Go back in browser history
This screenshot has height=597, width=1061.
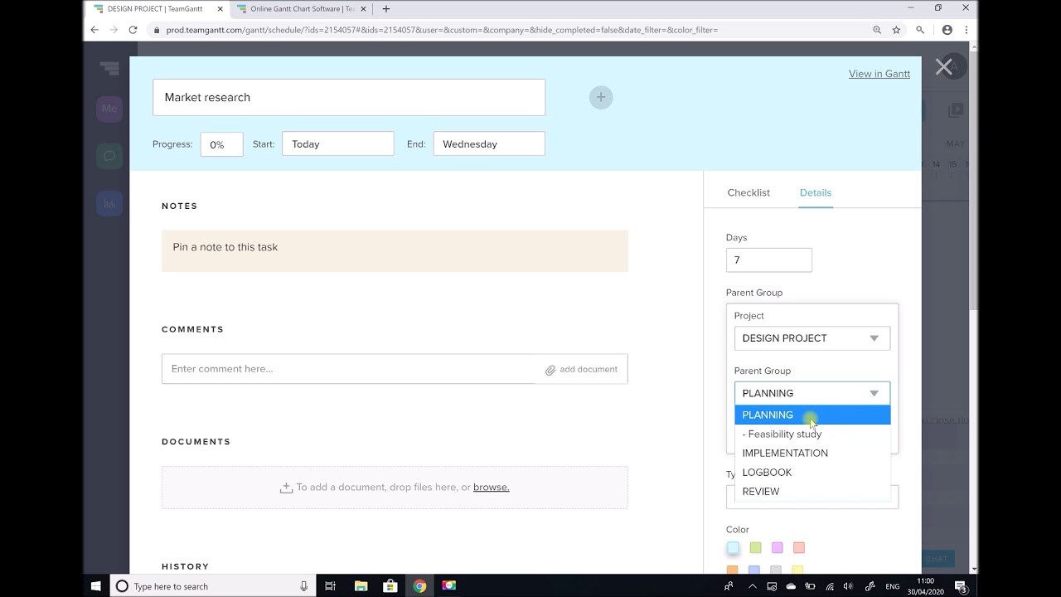click(94, 30)
